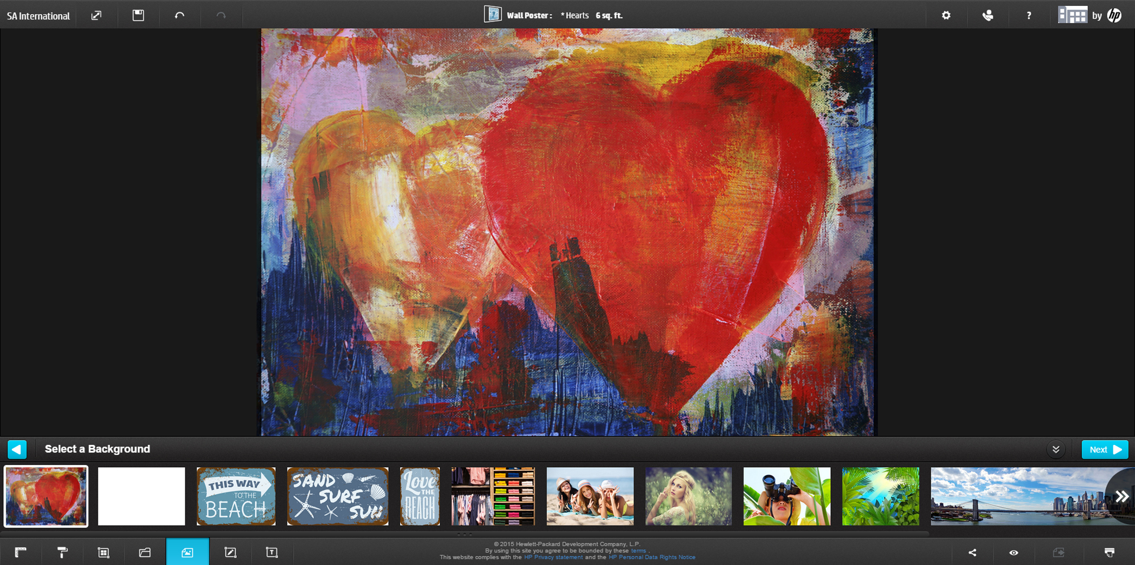Click the SA International label

(38, 16)
